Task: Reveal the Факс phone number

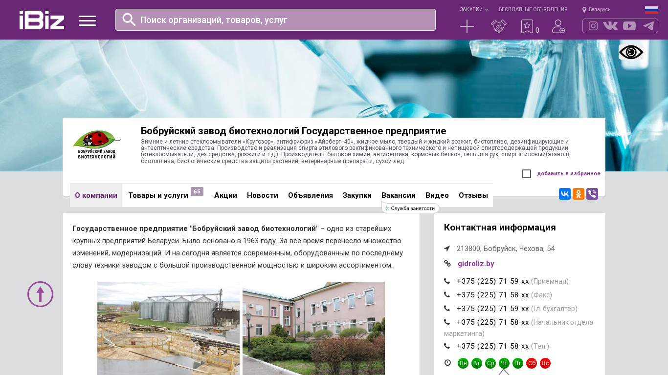Action: tap(493, 295)
